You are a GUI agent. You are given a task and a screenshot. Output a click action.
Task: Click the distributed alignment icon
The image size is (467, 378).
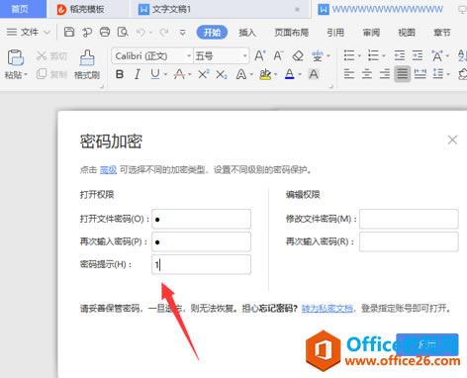(x=420, y=74)
